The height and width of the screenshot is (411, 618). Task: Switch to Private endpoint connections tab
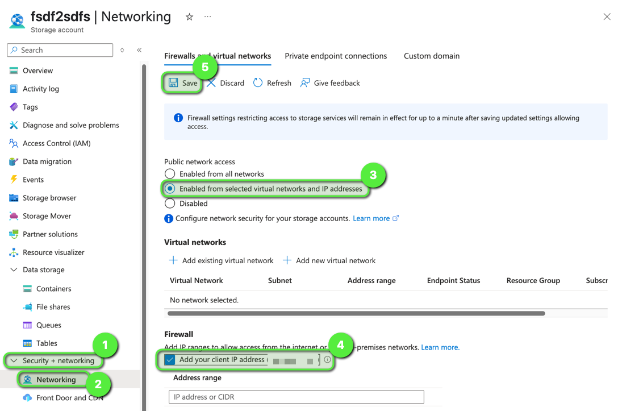[336, 56]
